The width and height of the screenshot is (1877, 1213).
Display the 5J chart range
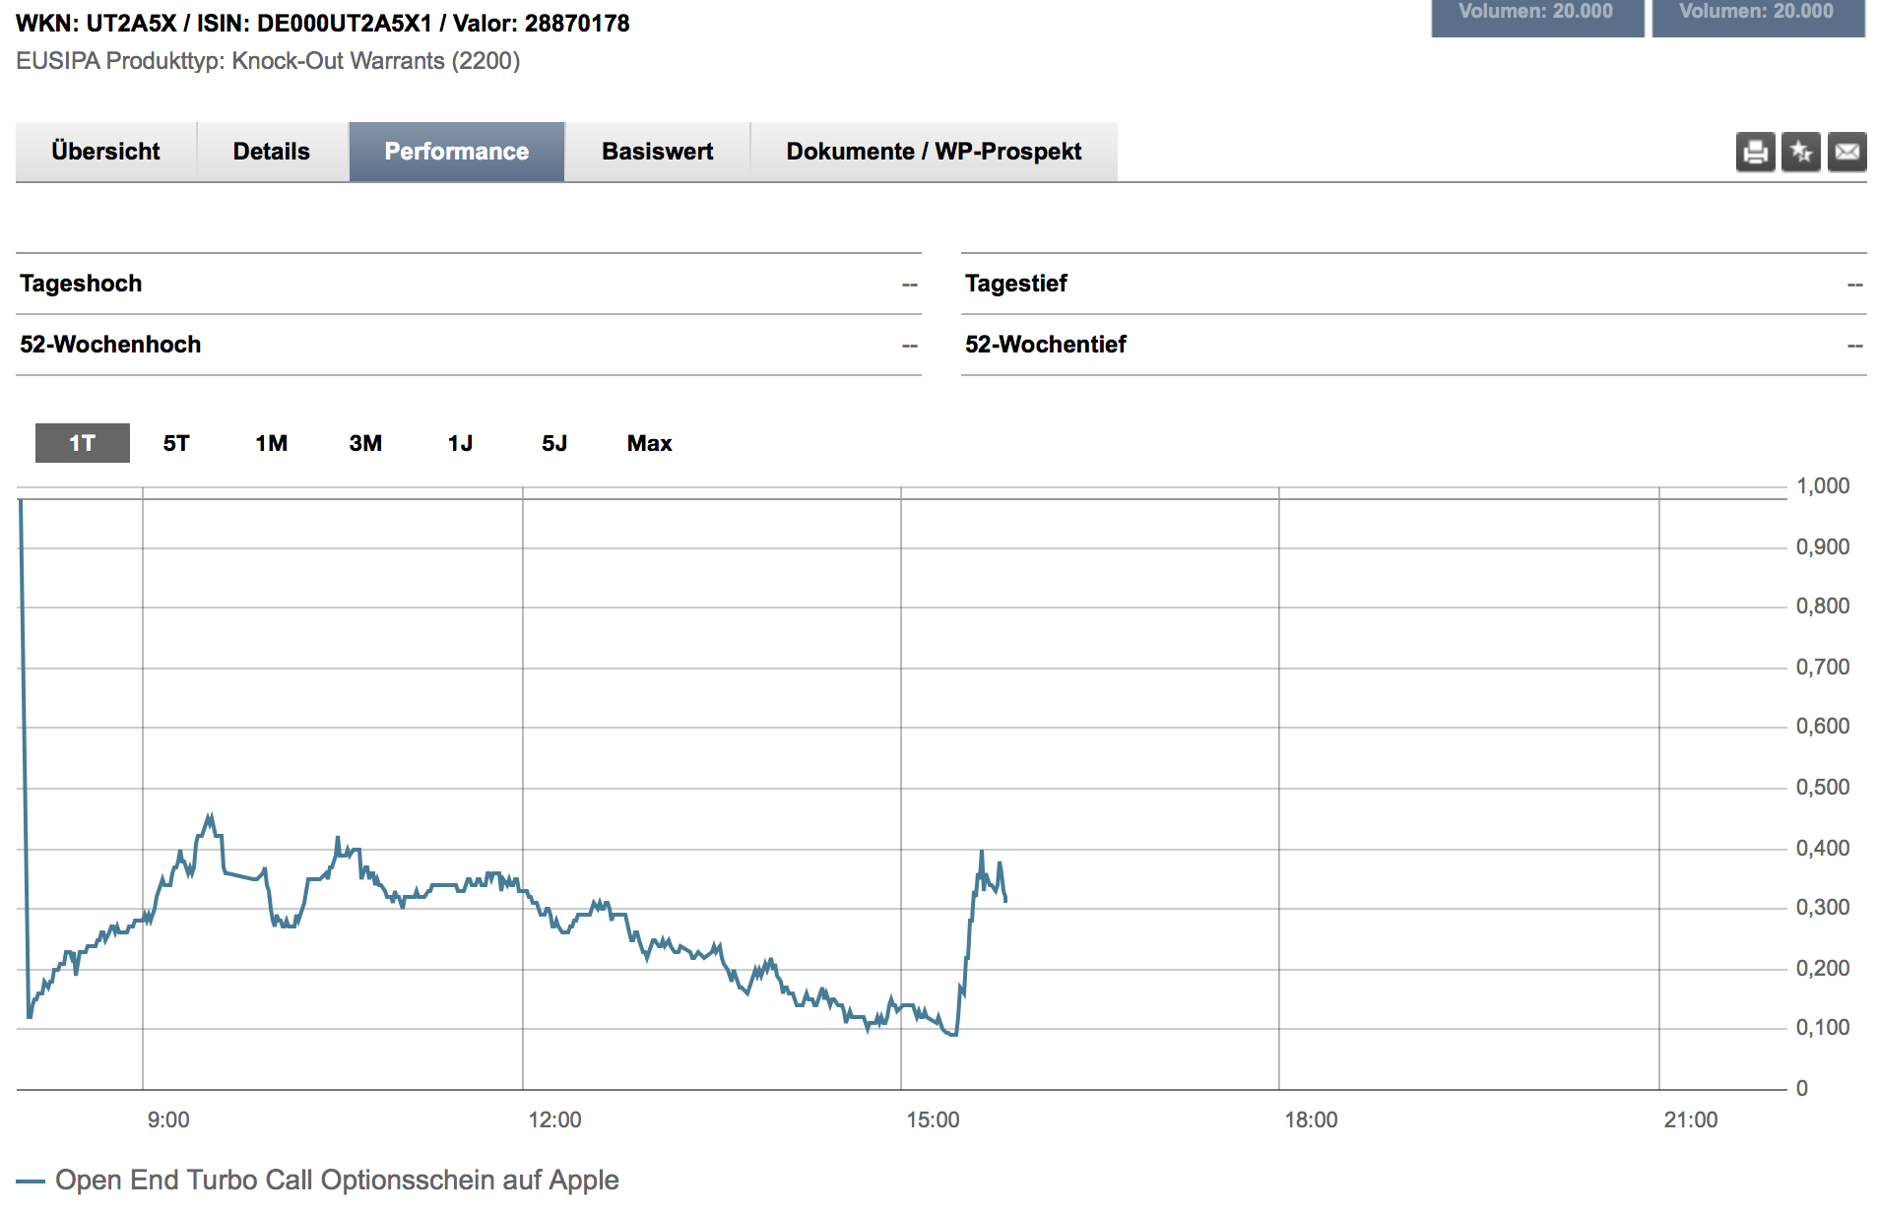554,443
